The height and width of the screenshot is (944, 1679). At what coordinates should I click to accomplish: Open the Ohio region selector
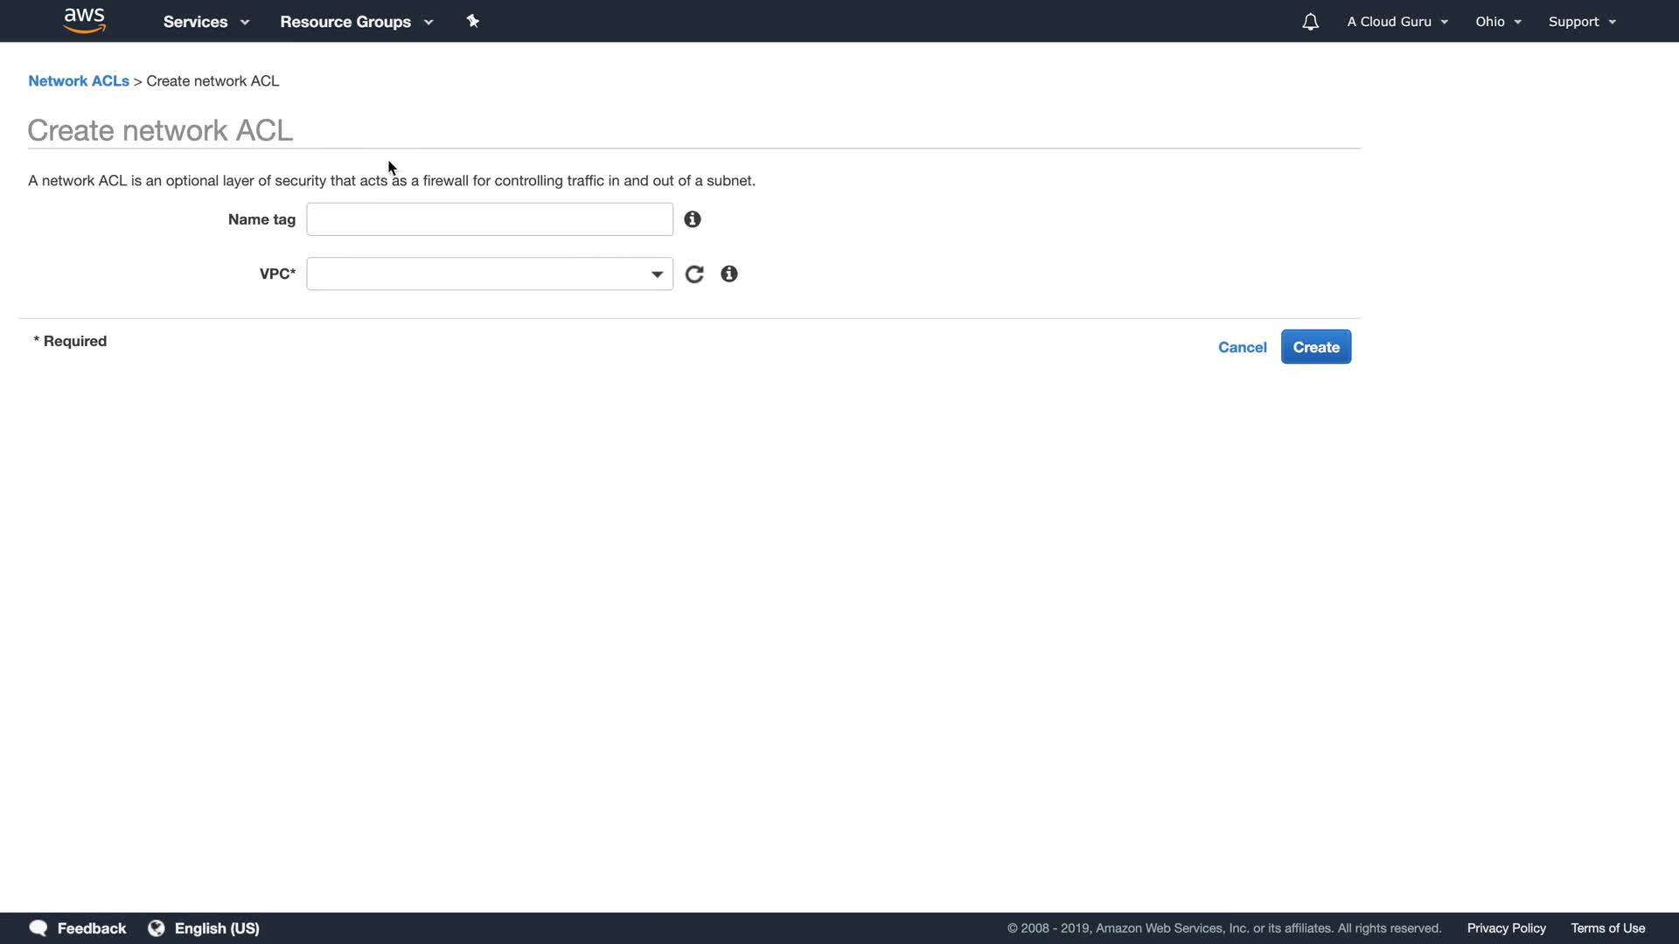(x=1497, y=22)
